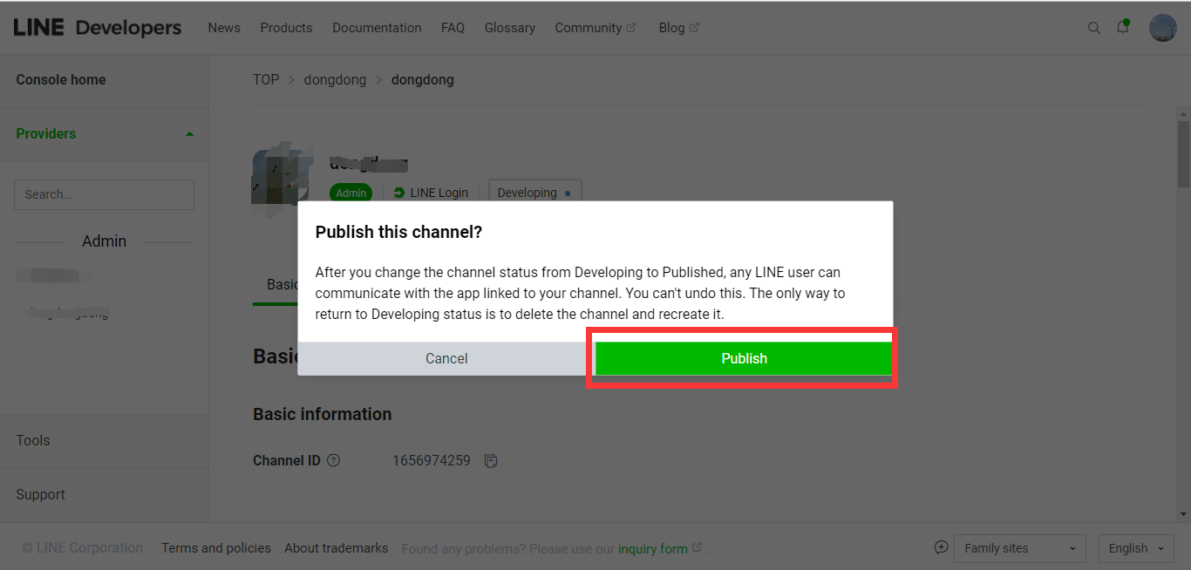Click TOP in the breadcrumb
1191x570 pixels.
(x=266, y=79)
